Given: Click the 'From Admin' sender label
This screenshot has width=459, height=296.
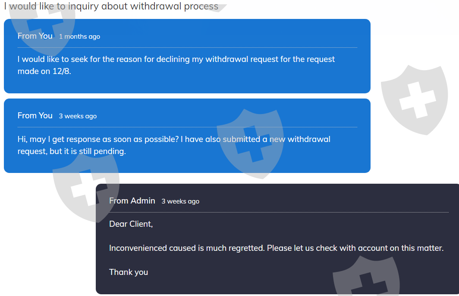Looking at the screenshot, I should pos(132,201).
